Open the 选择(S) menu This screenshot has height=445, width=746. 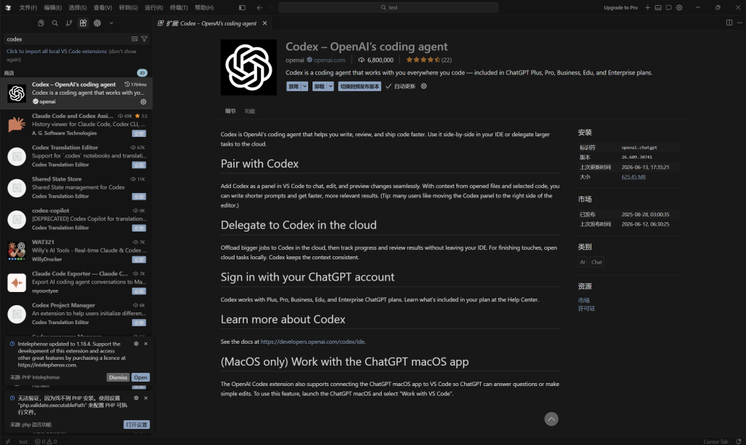[x=77, y=7]
